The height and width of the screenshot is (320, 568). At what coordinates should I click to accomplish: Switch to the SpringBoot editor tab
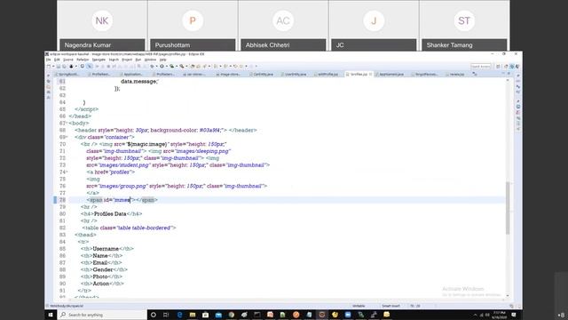[x=68, y=74]
